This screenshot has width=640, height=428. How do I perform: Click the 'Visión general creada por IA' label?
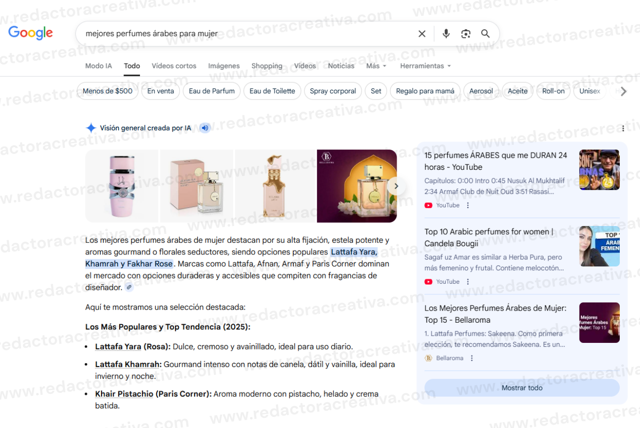pyautogui.click(x=145, y=128)
